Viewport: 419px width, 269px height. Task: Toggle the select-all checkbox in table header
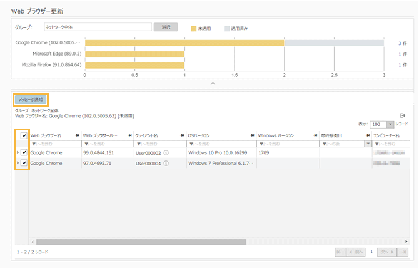point(24,135)
